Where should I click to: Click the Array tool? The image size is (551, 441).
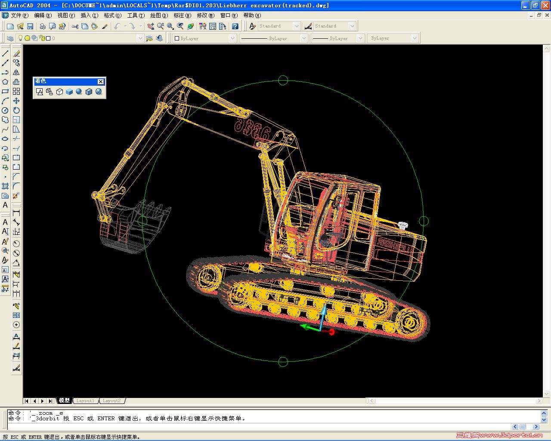pos(16,91)
